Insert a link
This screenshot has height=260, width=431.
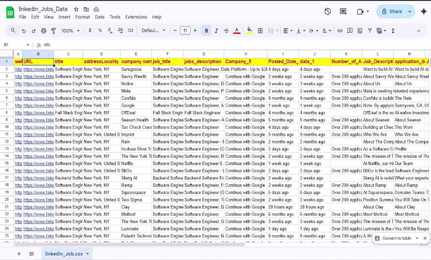click(x=340, y=31)
